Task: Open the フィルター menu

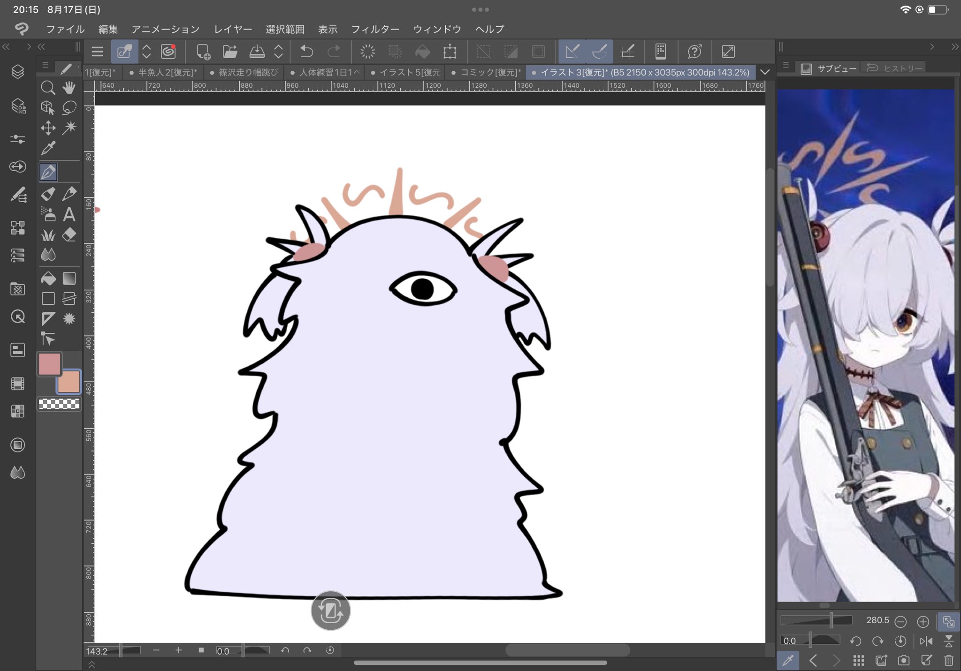Action: pyautogui.click(x=375, y=29)
